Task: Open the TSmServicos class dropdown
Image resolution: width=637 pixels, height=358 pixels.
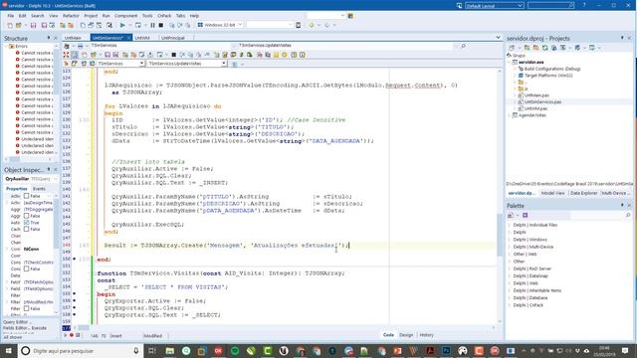Action: pyautogui.click(x=141, y=64)
